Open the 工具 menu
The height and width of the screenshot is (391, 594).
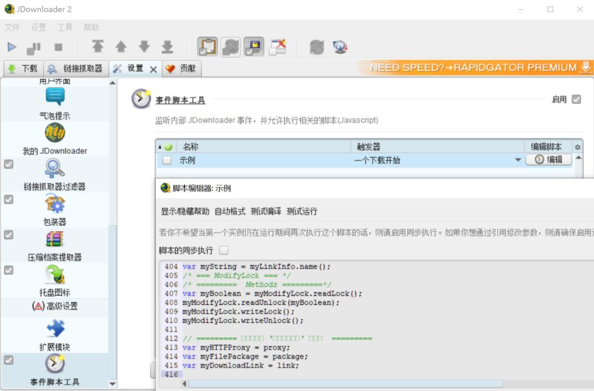[64, 27]
